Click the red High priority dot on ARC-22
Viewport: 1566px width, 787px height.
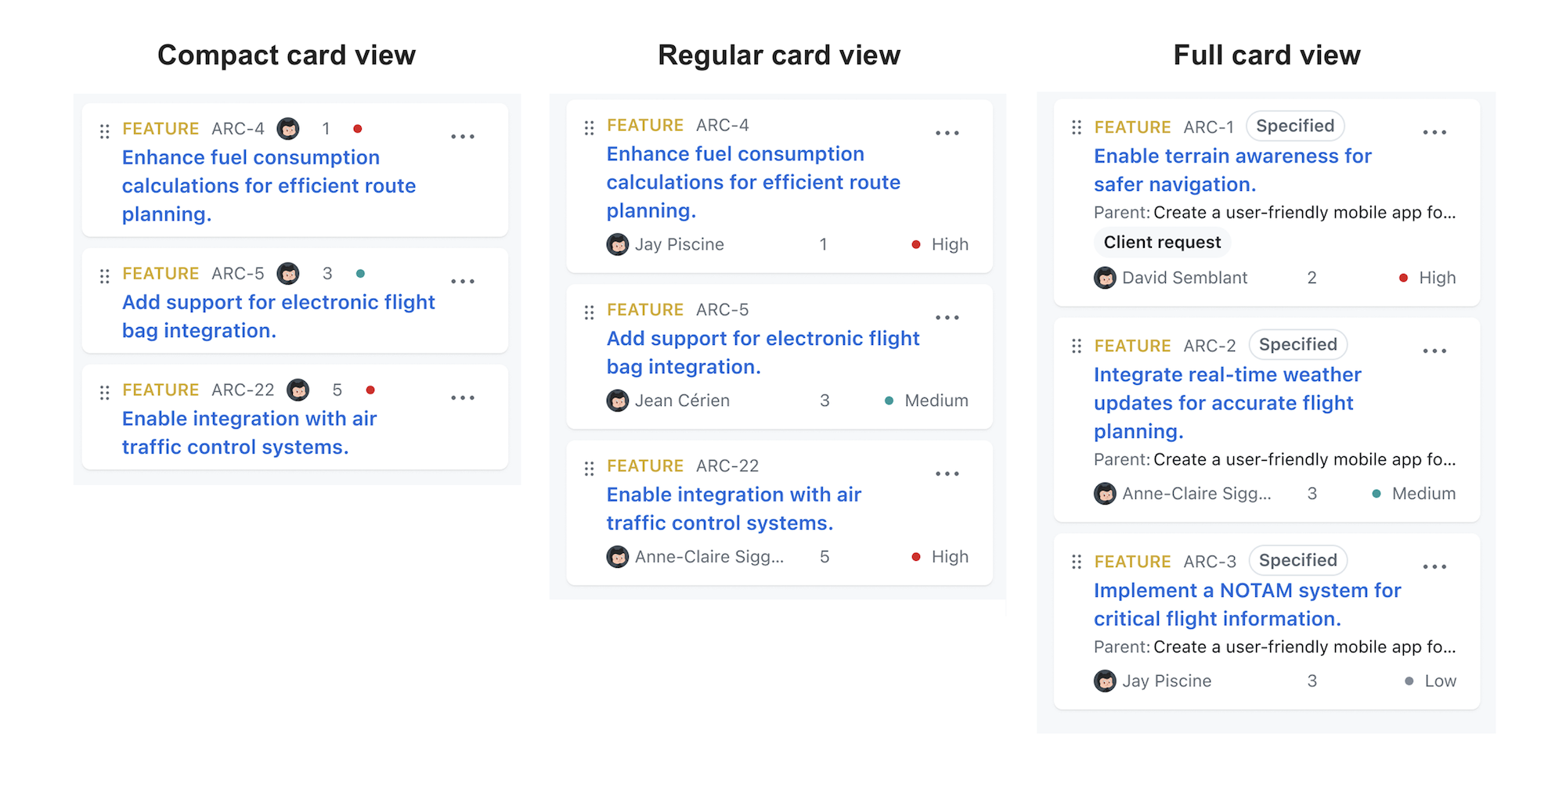916,556
